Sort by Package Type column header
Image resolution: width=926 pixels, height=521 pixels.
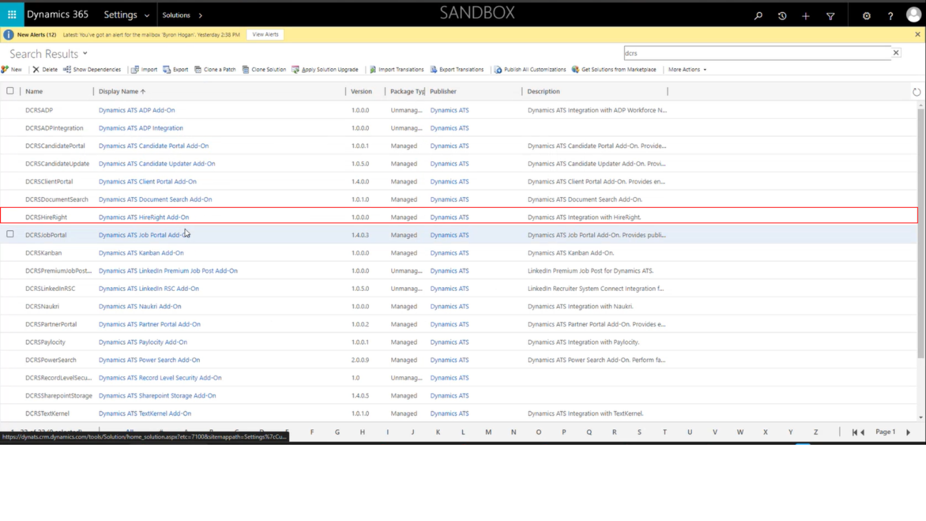pyautogui.click(x=407, y=91)
